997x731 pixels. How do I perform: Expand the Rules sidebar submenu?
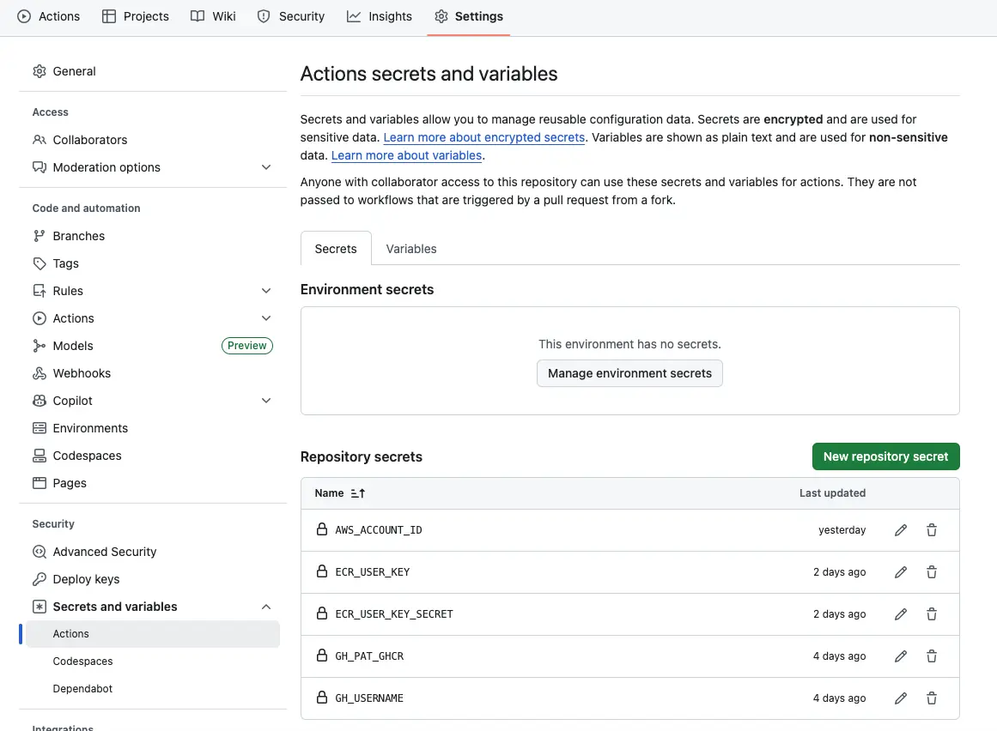tap(266, 291)
